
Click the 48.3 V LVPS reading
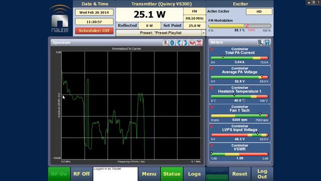point(240,139)
